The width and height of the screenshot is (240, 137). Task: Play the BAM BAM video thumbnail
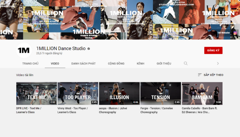(x=202, y=94)
